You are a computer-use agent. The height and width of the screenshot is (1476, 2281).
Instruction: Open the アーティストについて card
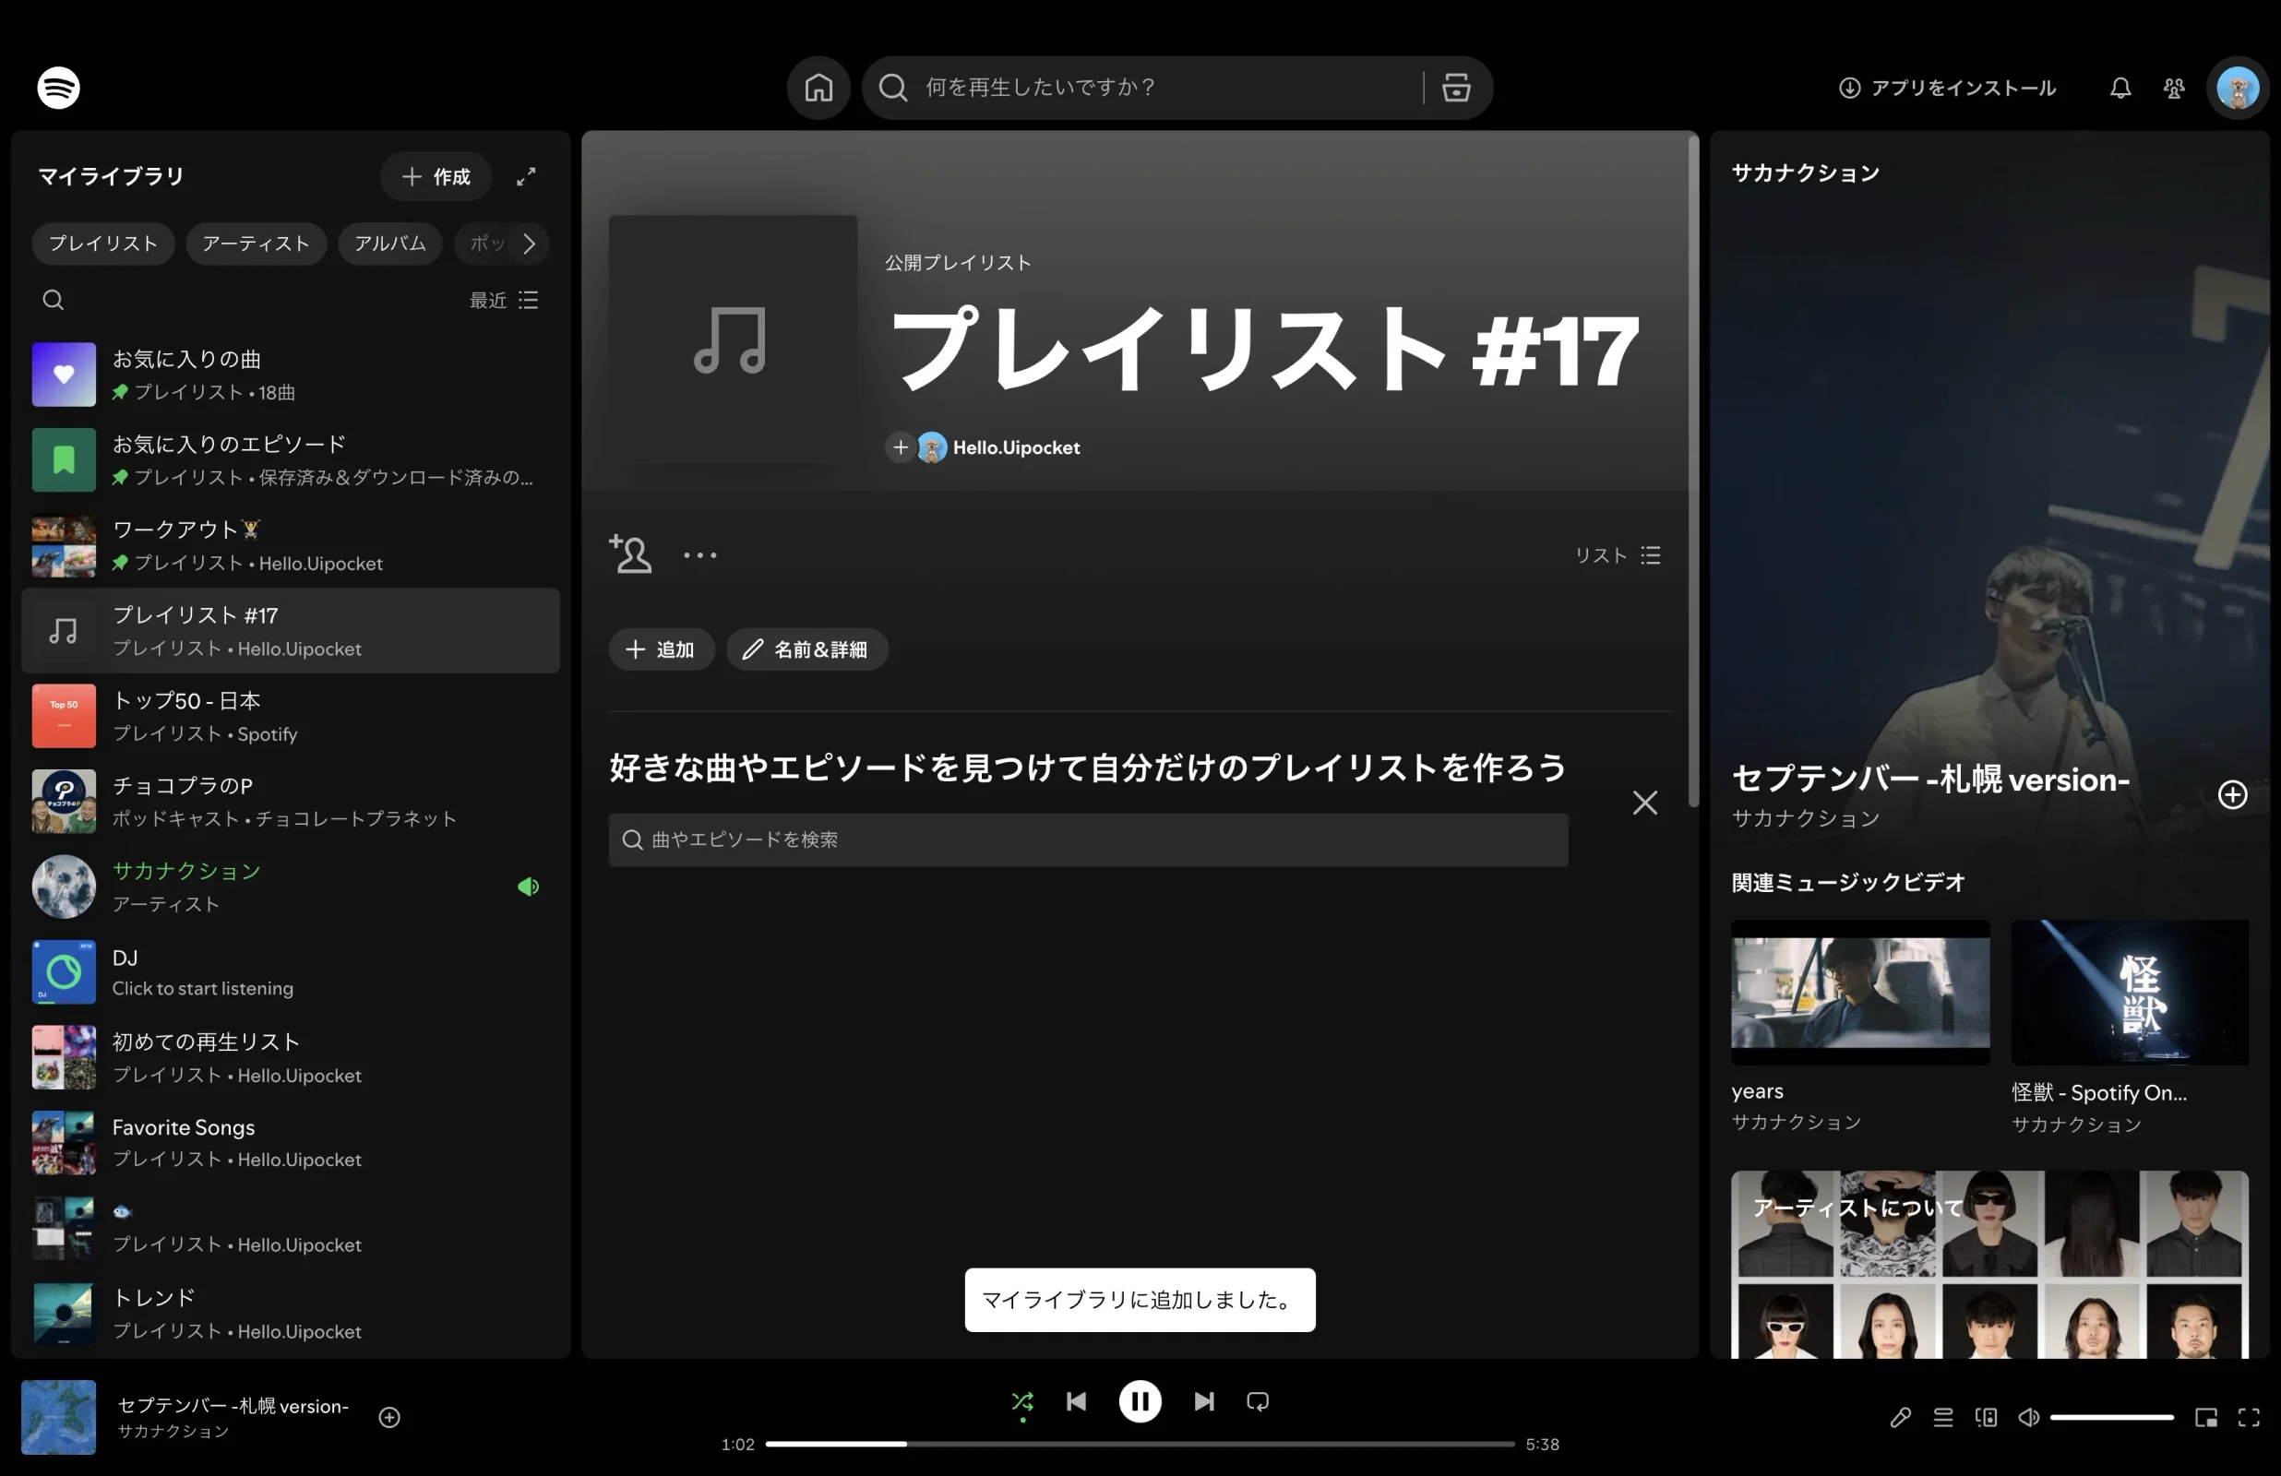tap(1989, 1263)
